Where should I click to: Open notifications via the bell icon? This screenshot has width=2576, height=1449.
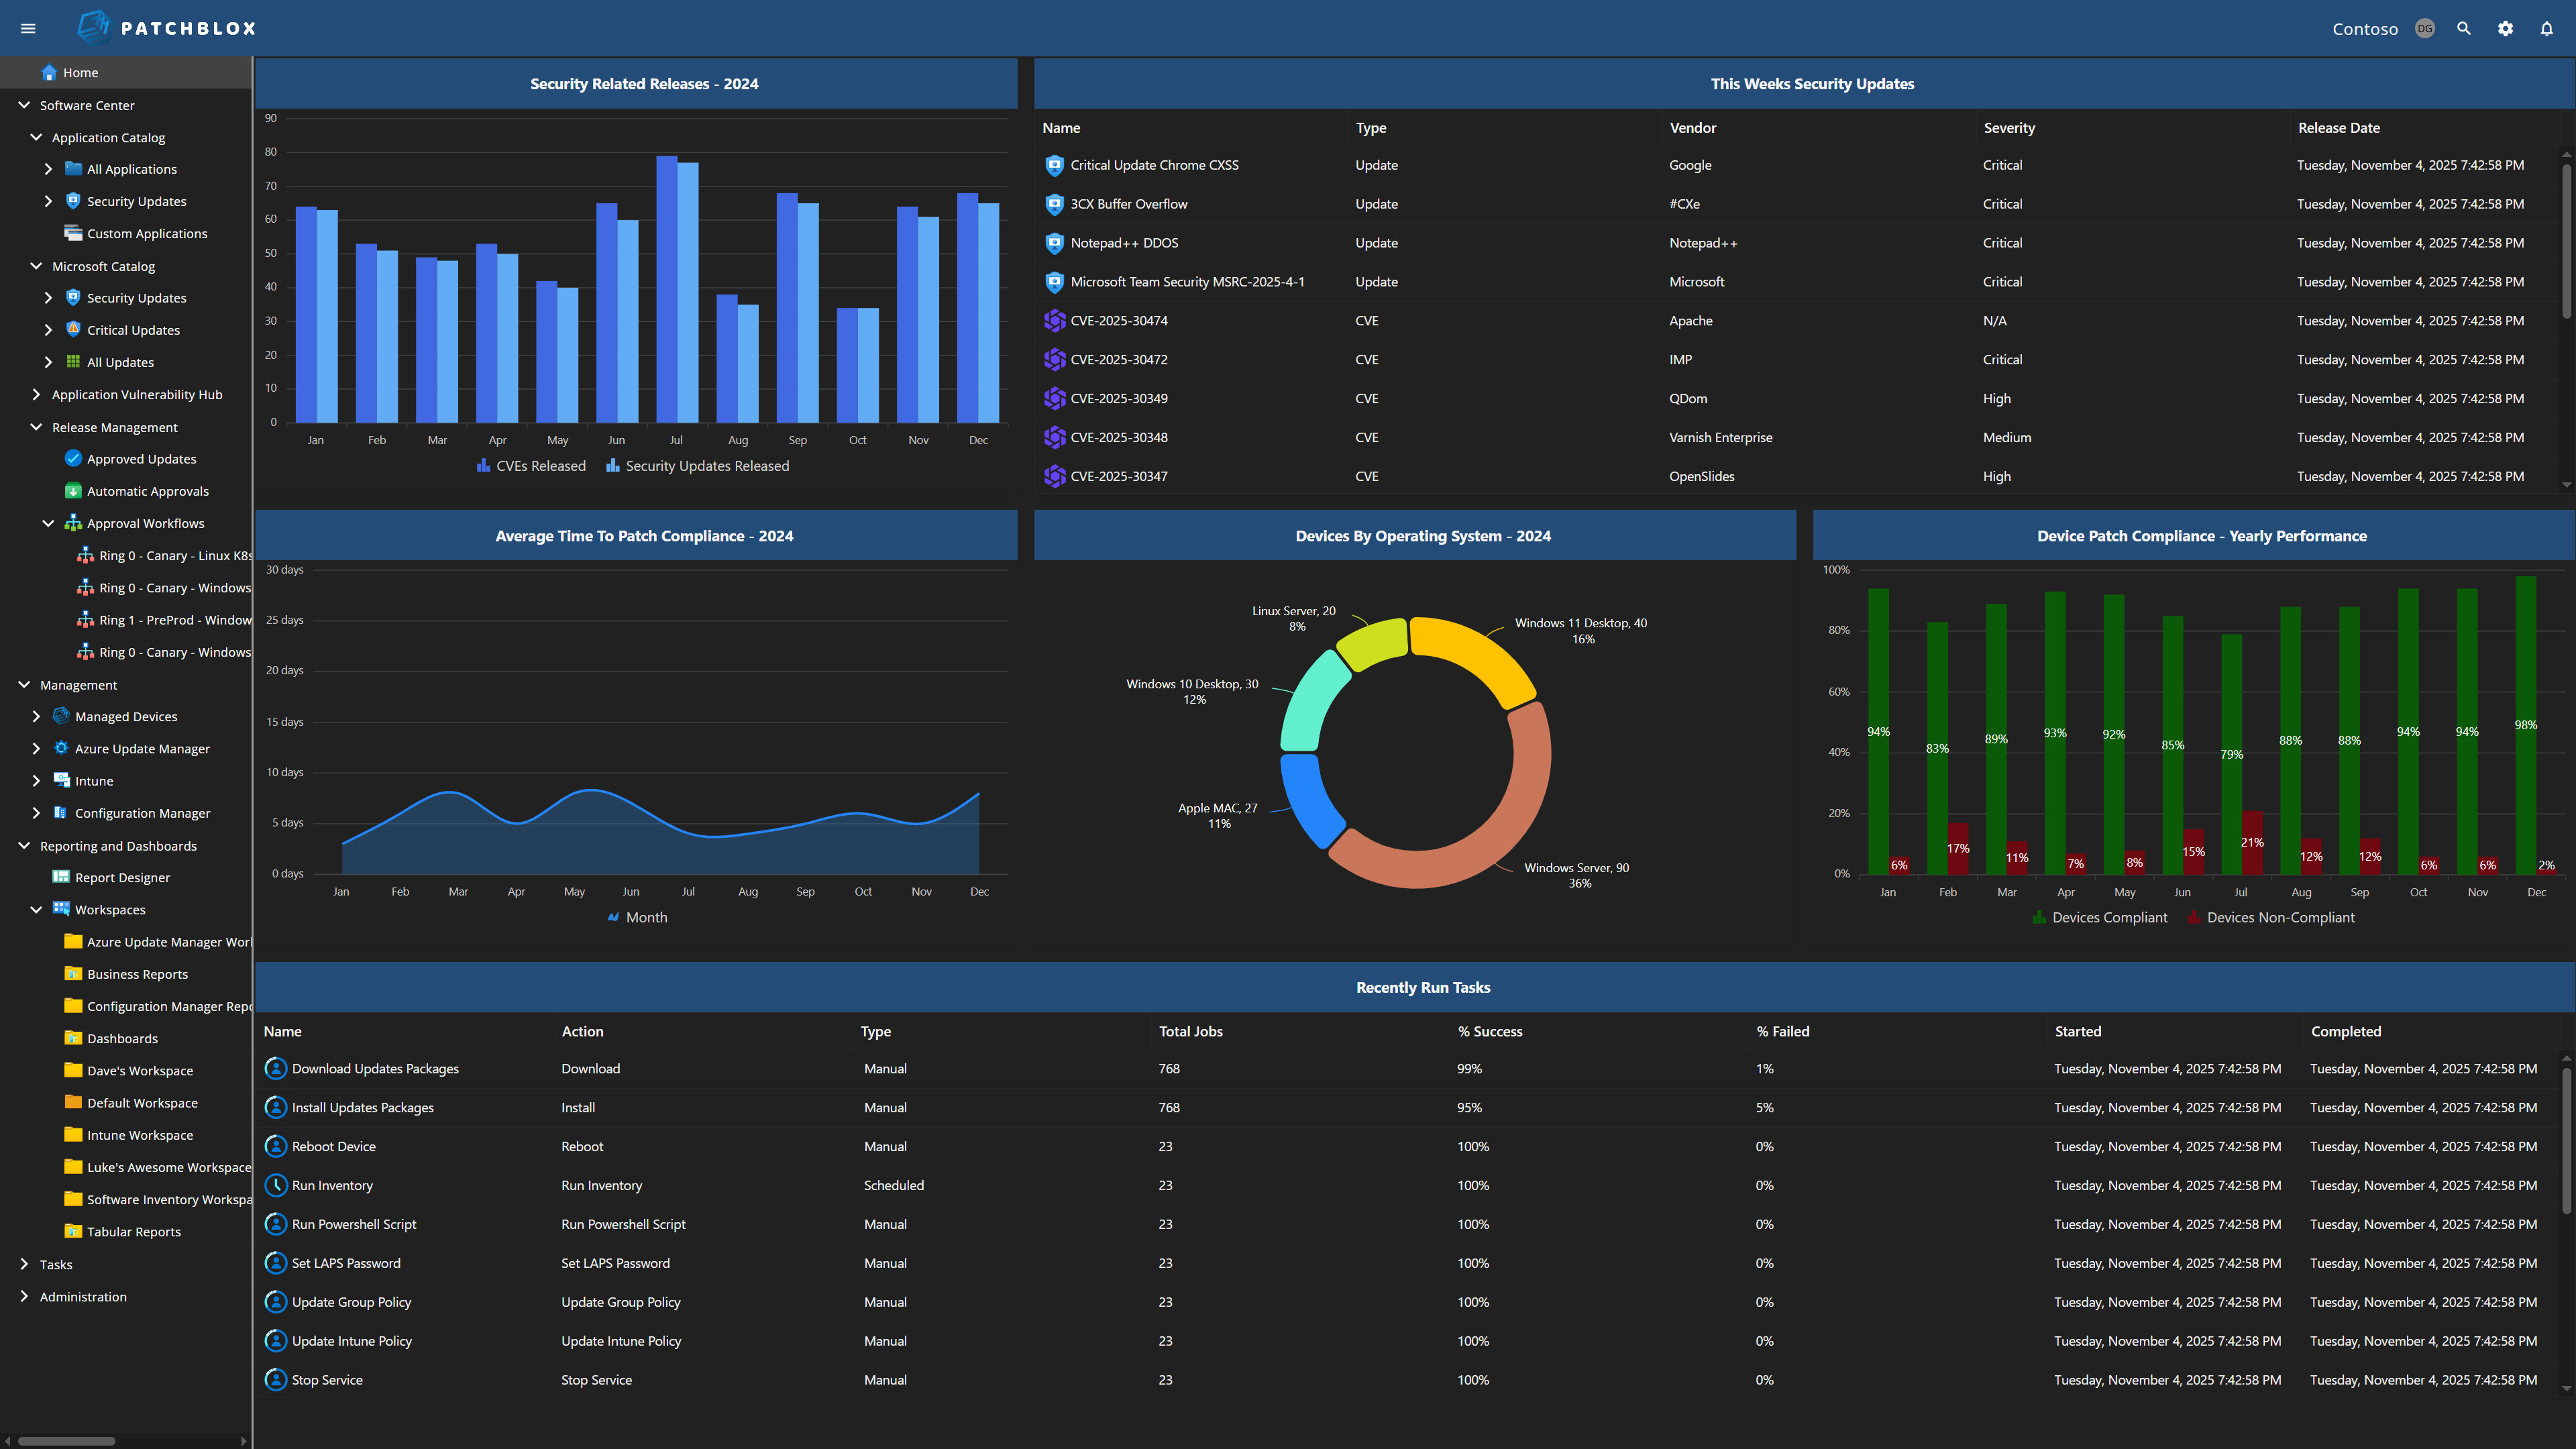[2545, 28]
